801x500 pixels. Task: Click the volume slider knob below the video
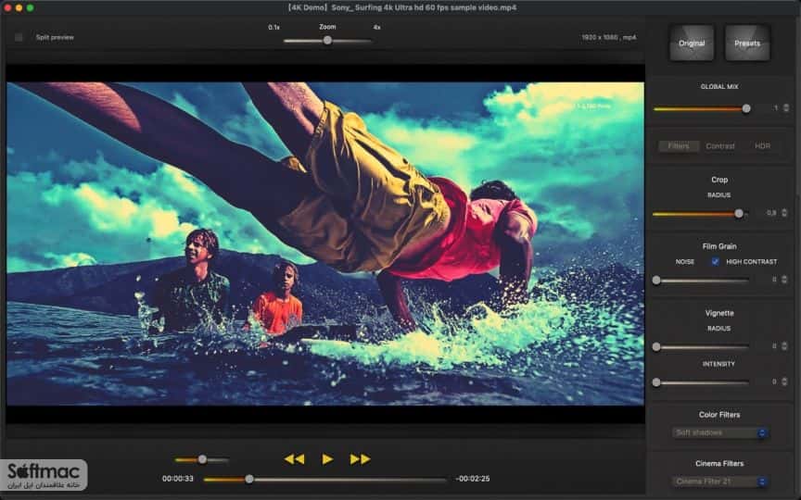(x=202, y=459)
